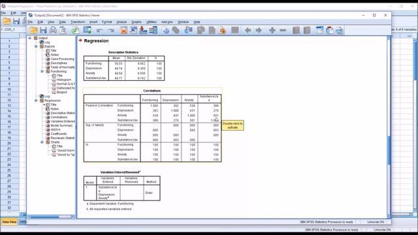The width and height of the screenshot is (418, 235).
Task: Click the Insert Heading icon
Action: pyautogui.click(x=319, y=30)
